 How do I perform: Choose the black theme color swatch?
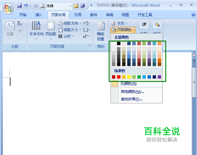tap(119, 43)
